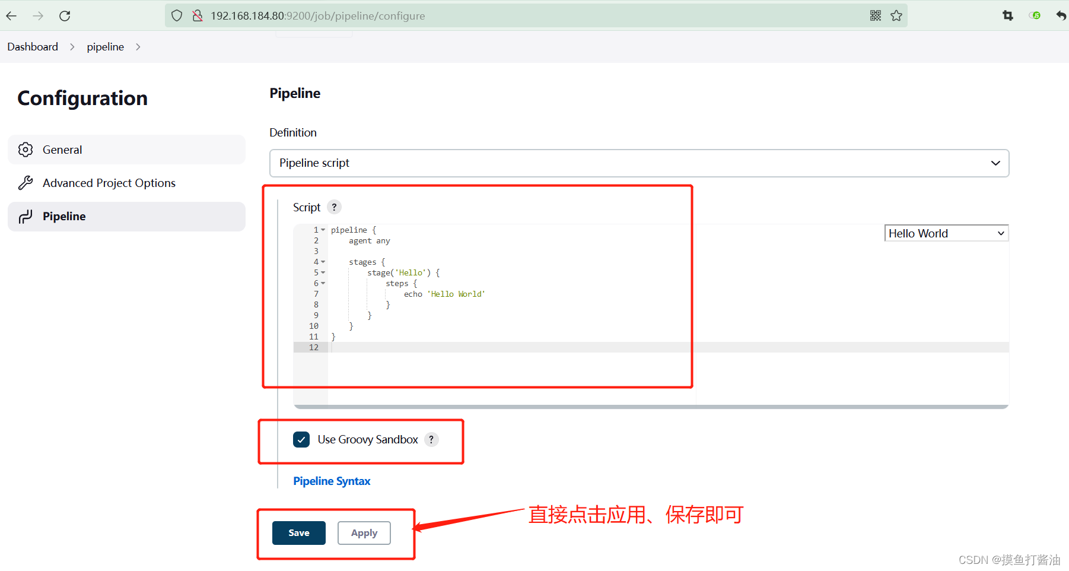
Task: Click the URL address field
Action: (x=537, y=16)
